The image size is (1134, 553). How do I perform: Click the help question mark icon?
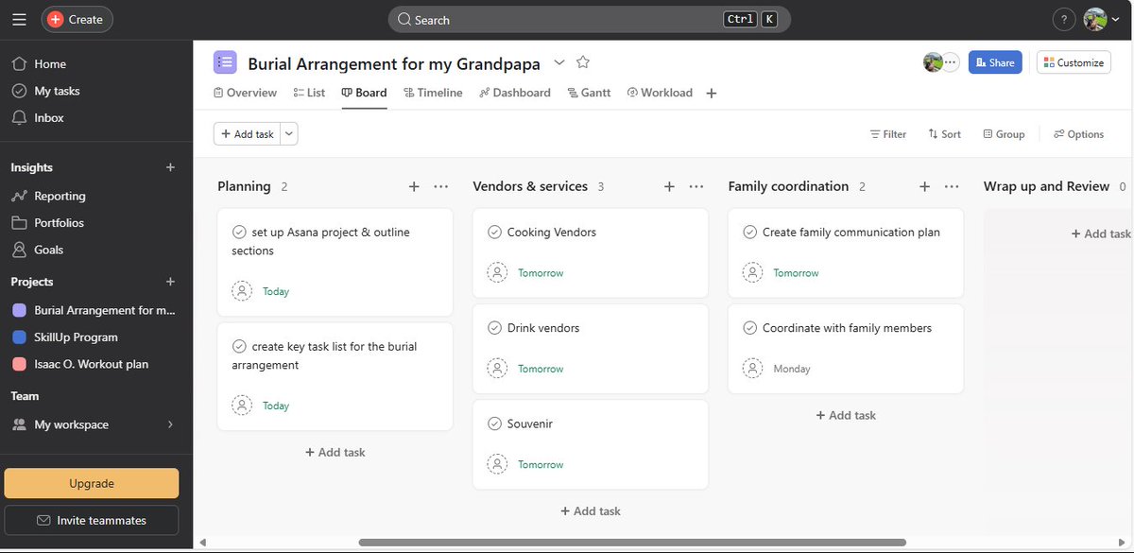1063,18
